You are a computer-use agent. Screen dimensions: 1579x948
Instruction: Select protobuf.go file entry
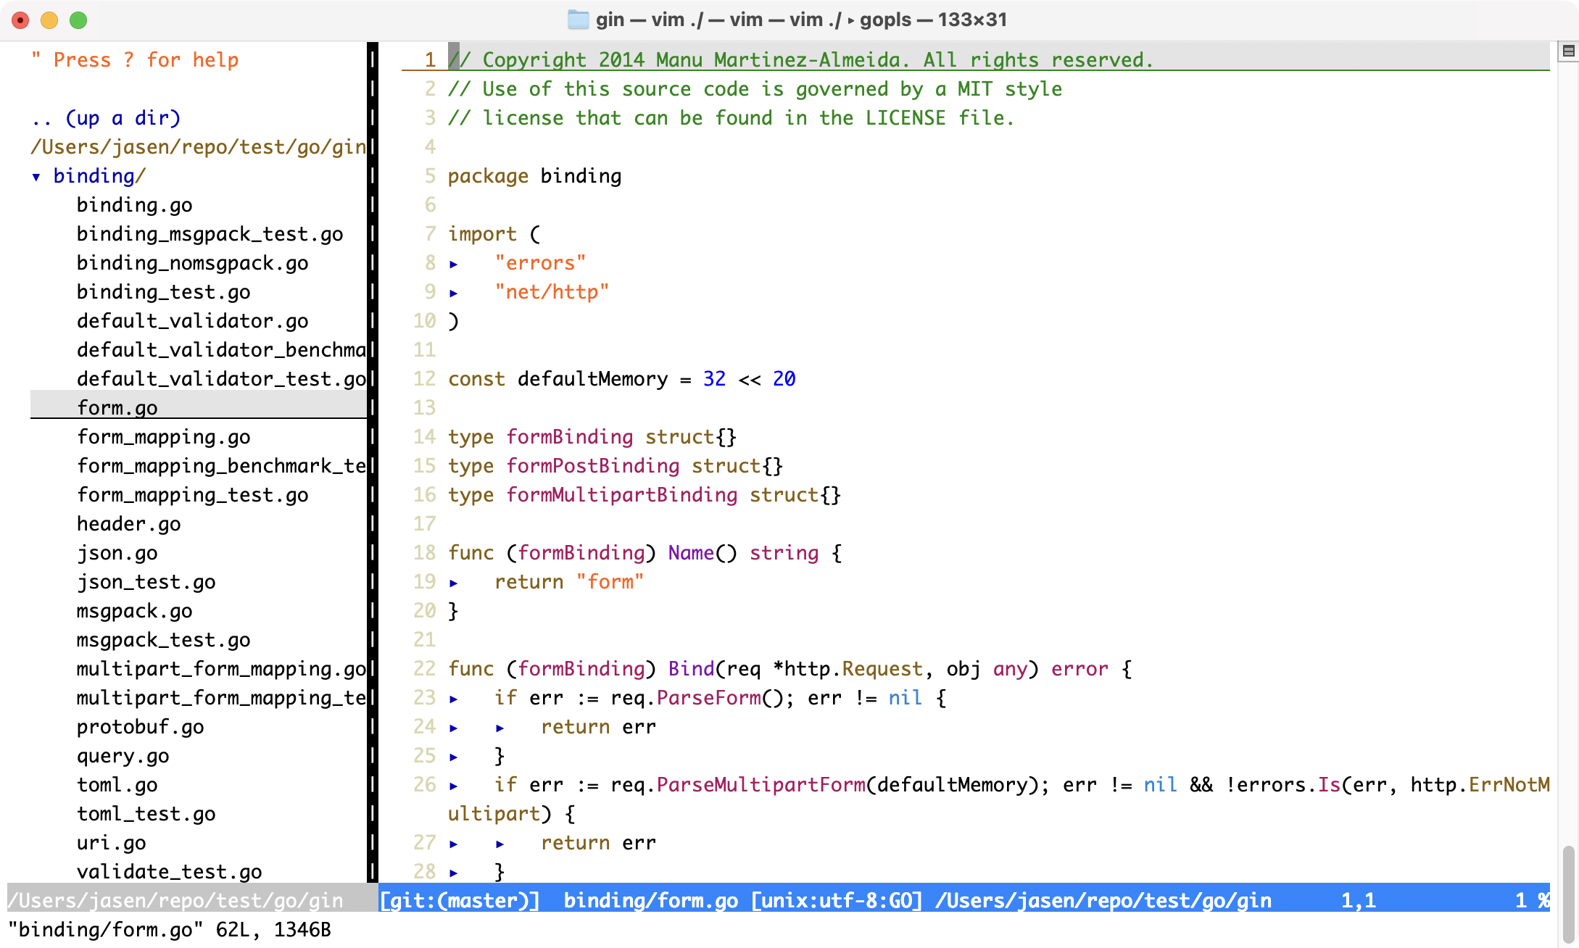pyautogui.click(x=141, y=727)
